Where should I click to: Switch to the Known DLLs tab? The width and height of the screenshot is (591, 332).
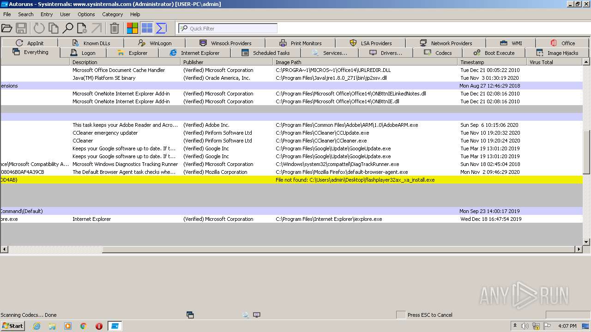click(91, 43)
